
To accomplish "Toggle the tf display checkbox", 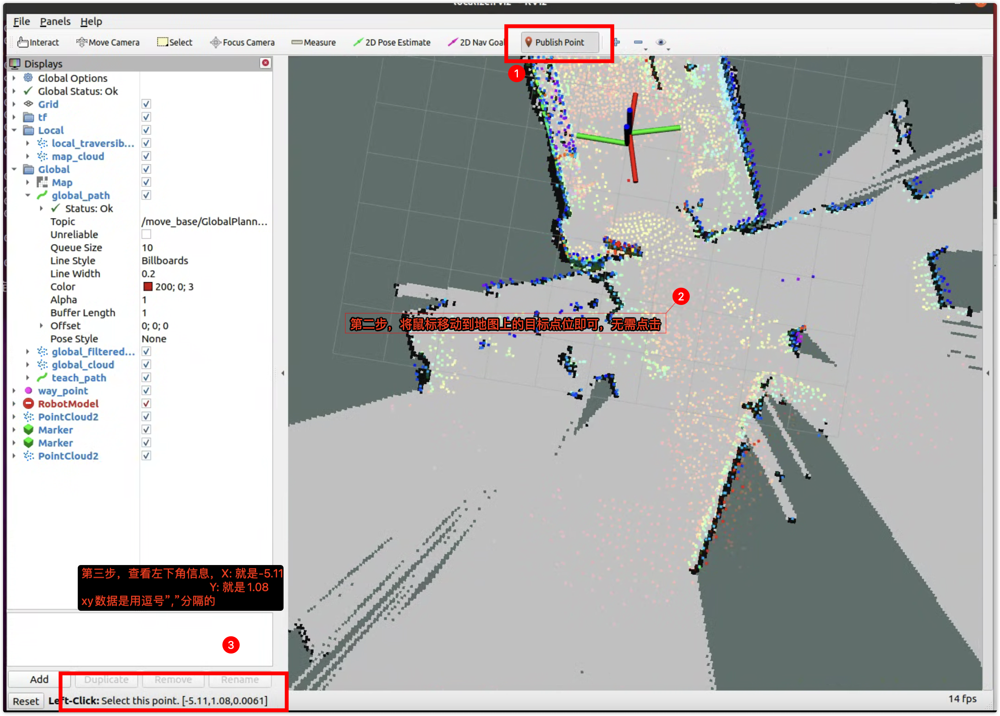I will click(146, 117).
